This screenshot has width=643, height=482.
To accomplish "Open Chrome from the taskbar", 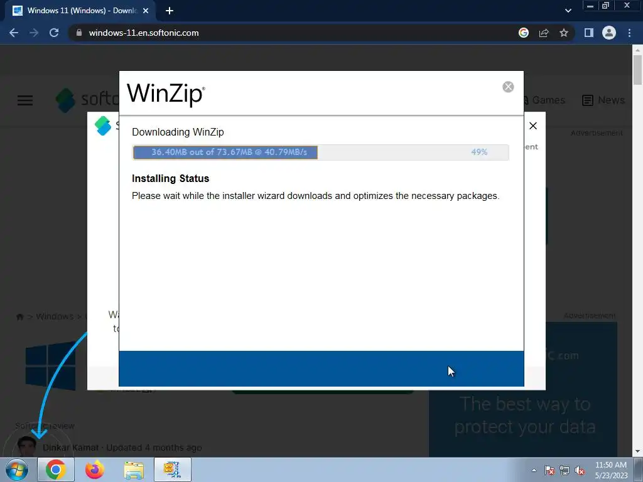I will coord(56,469).
